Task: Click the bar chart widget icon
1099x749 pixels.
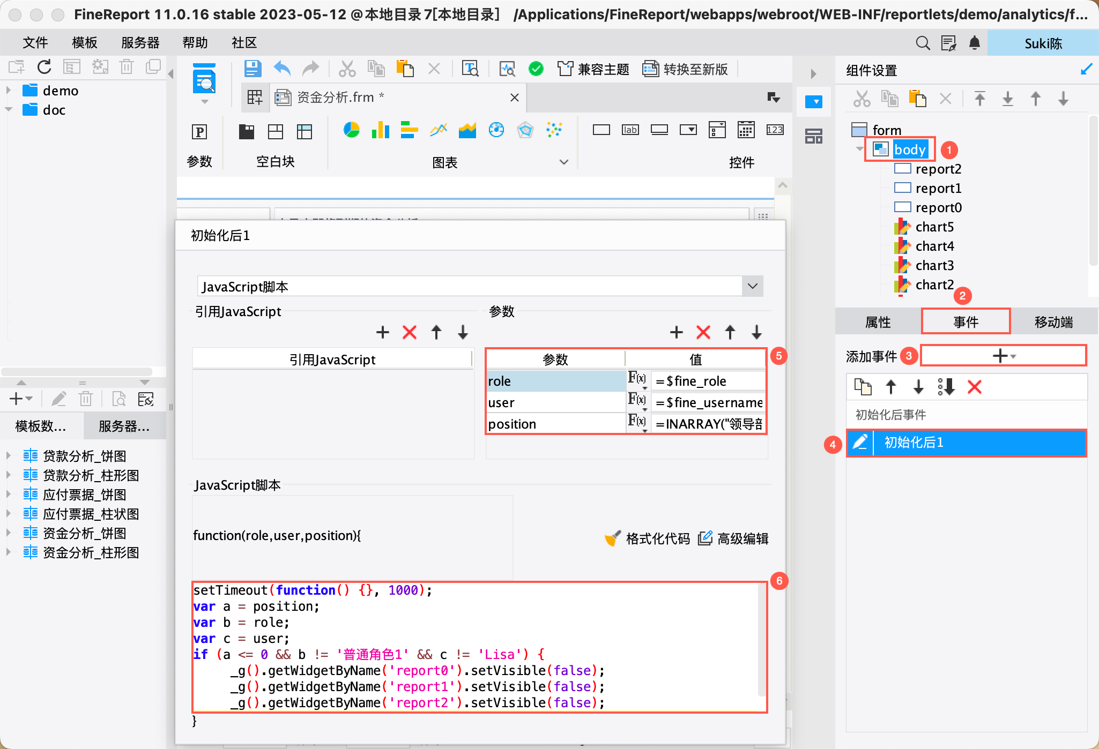Action: click(x=380, y=130)
